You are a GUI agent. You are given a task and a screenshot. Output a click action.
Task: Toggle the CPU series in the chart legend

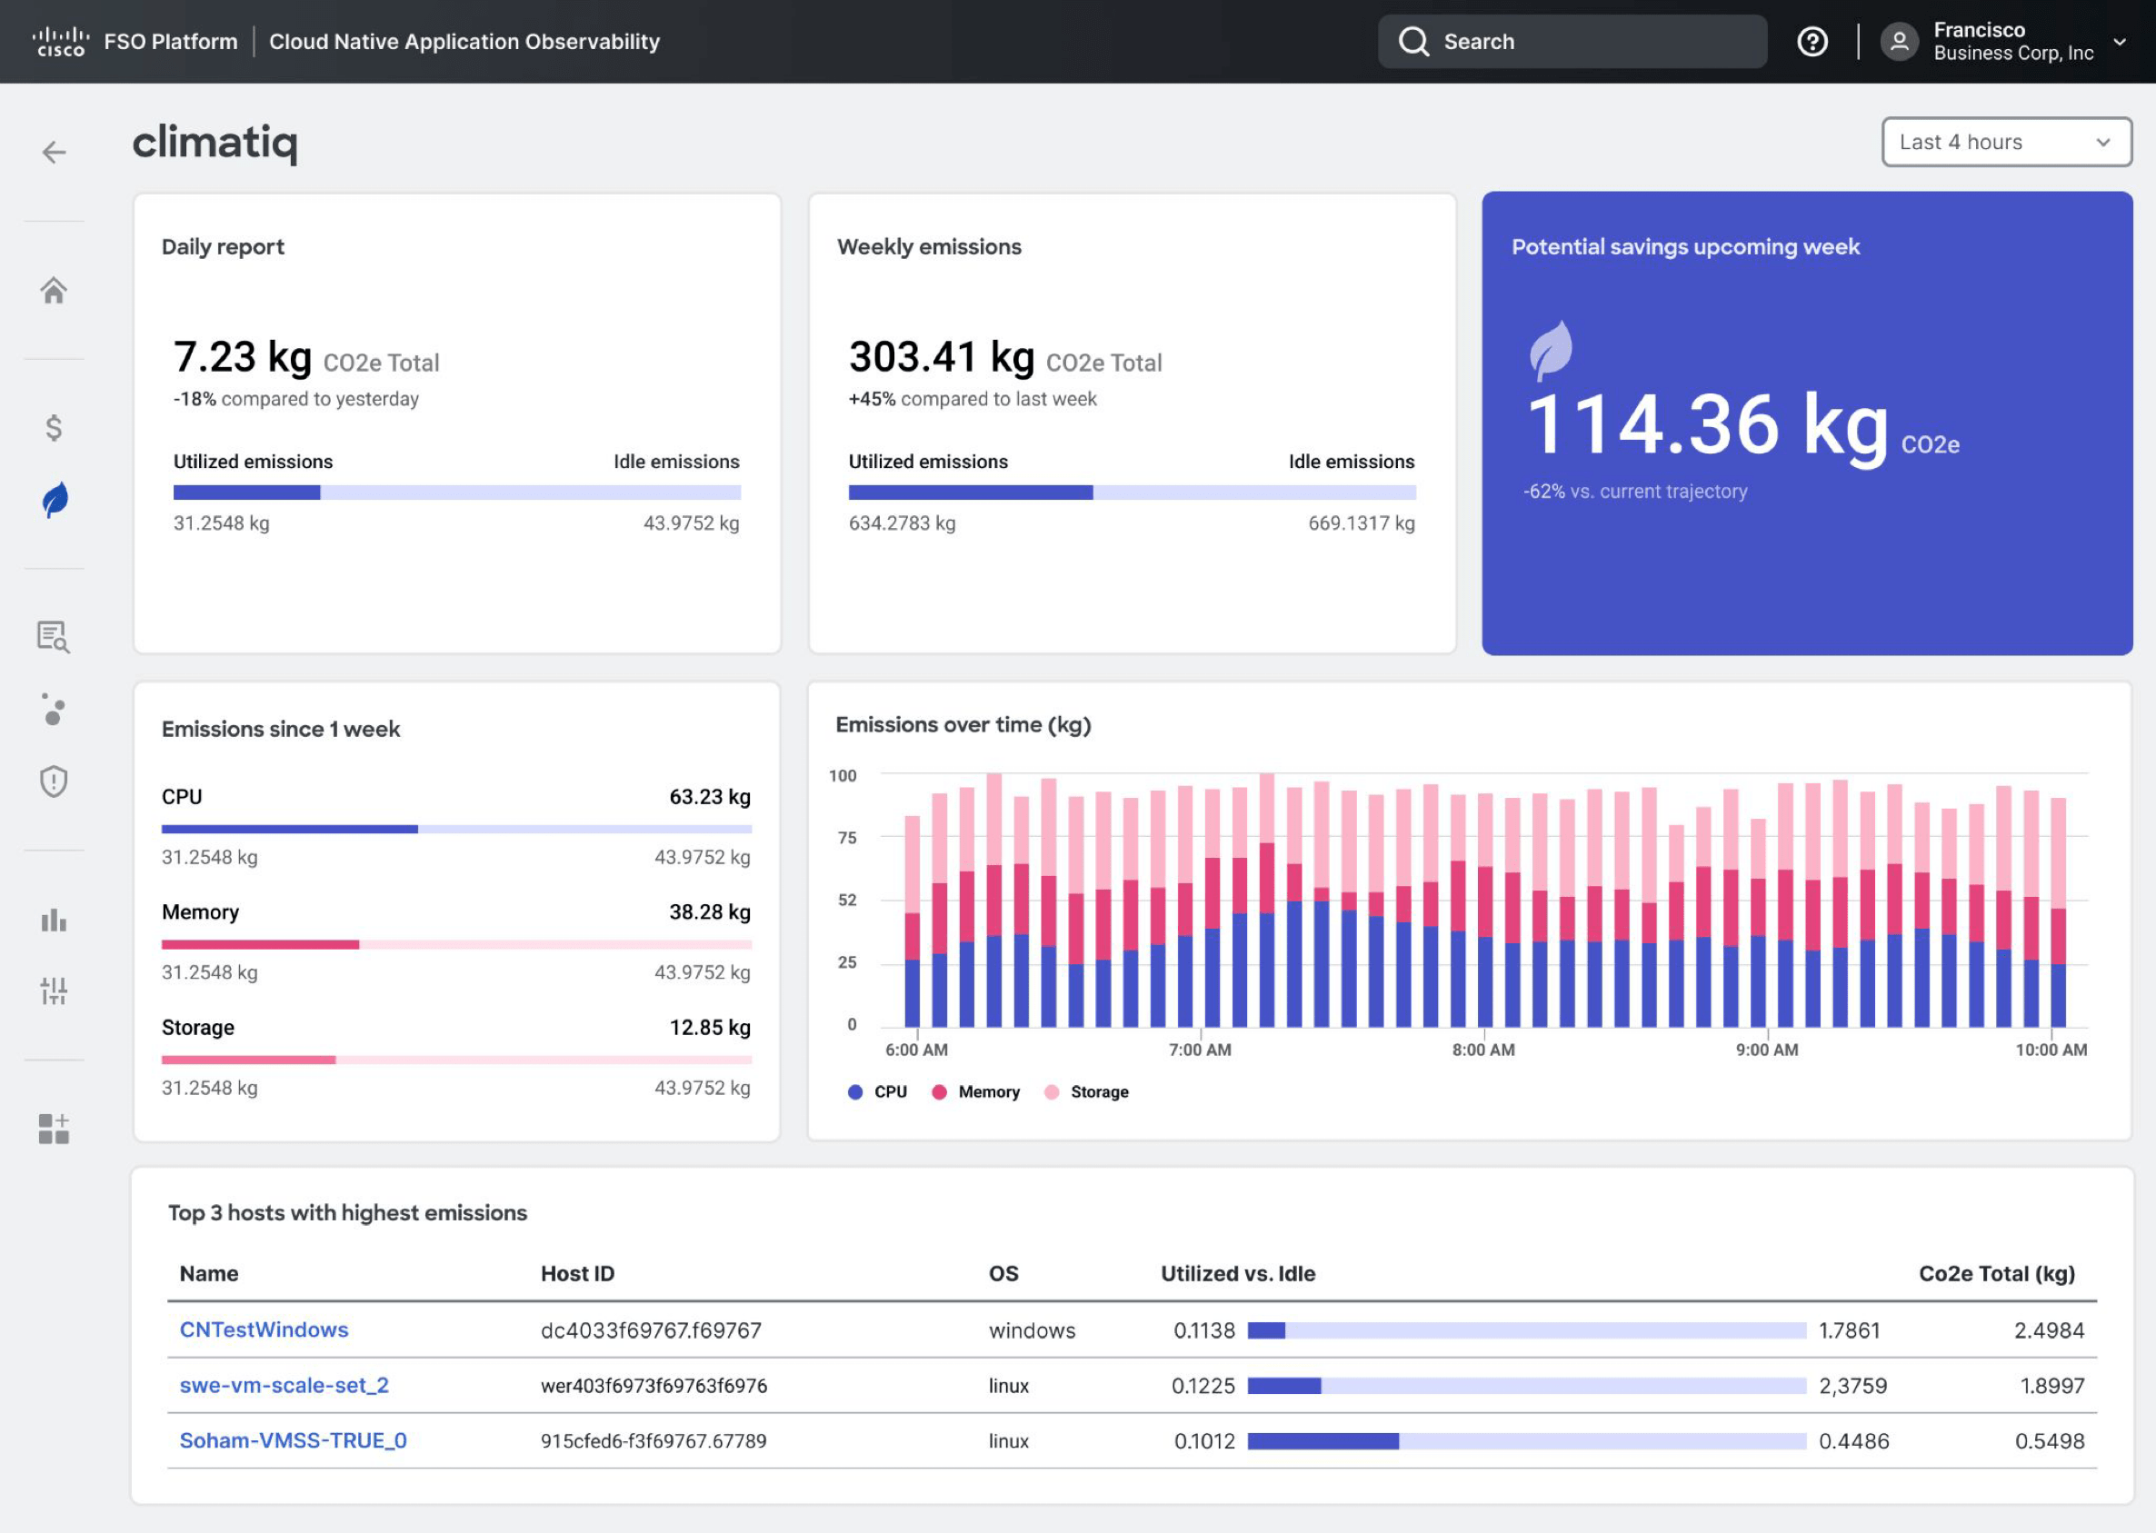[878, 1091]
